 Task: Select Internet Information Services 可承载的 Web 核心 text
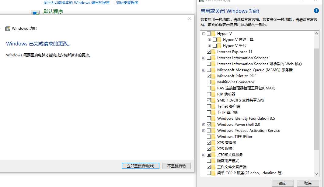coord(260,64)
